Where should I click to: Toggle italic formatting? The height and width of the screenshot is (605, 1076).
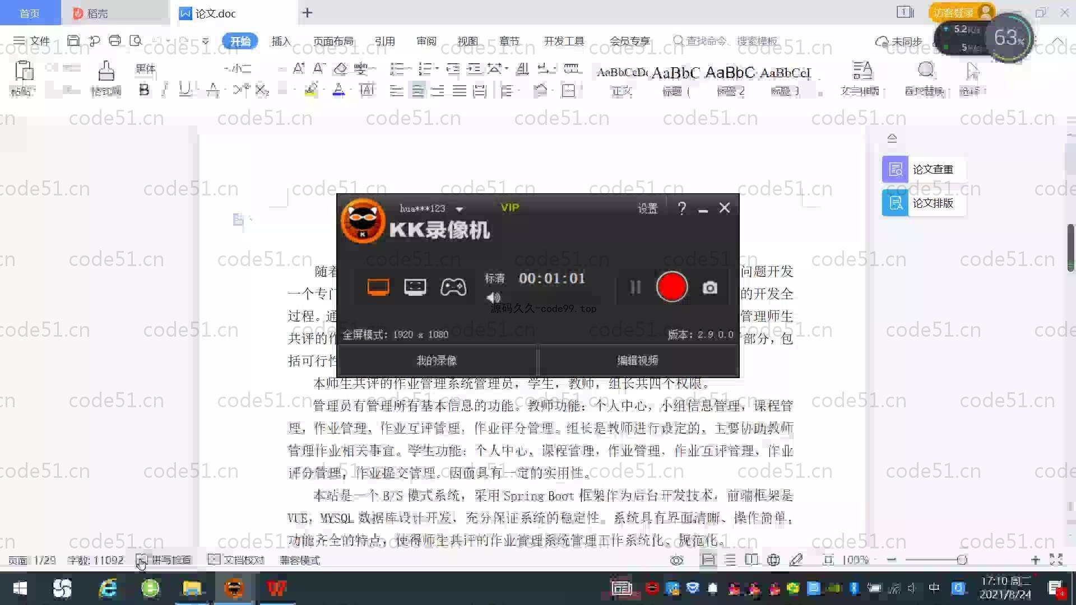coord(165,90)
